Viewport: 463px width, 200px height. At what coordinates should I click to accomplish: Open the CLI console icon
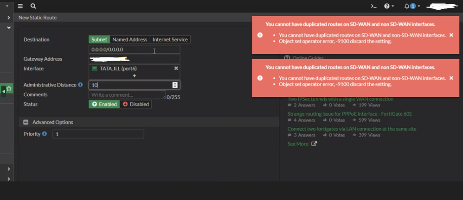(373, 6)
